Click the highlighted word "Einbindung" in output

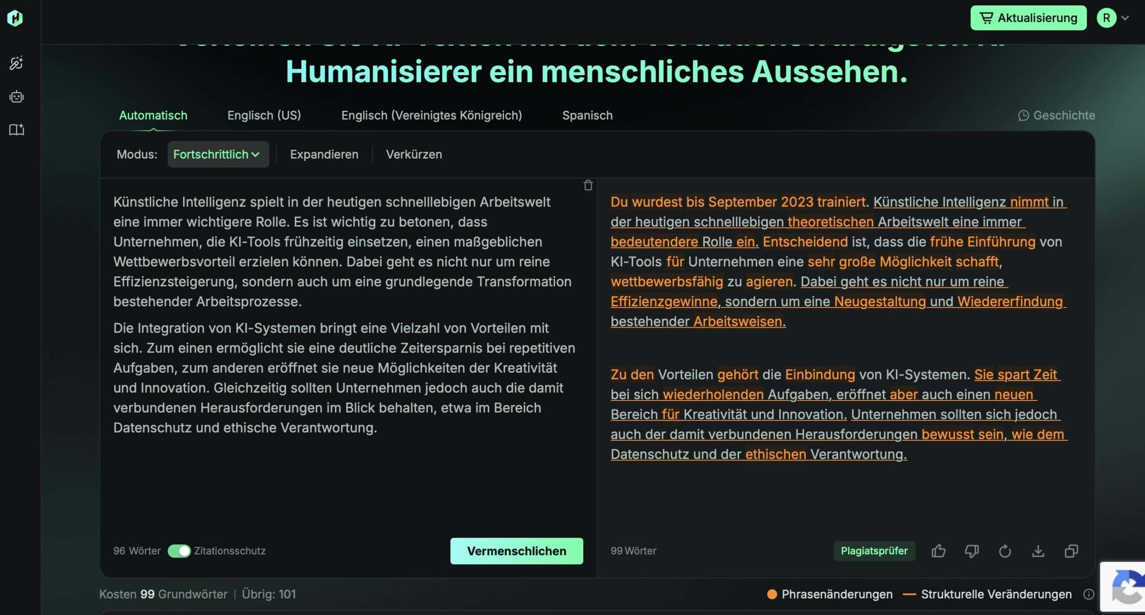(820, 375)
